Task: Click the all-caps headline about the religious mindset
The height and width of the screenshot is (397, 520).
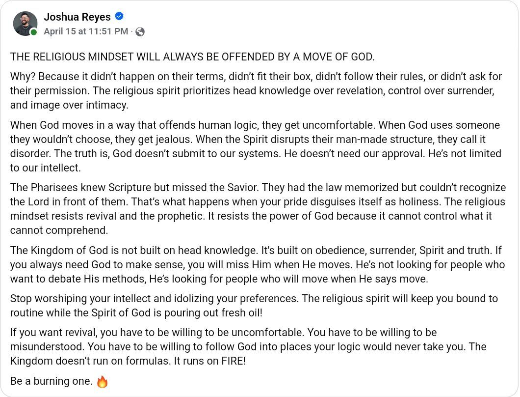Action: 192,57
